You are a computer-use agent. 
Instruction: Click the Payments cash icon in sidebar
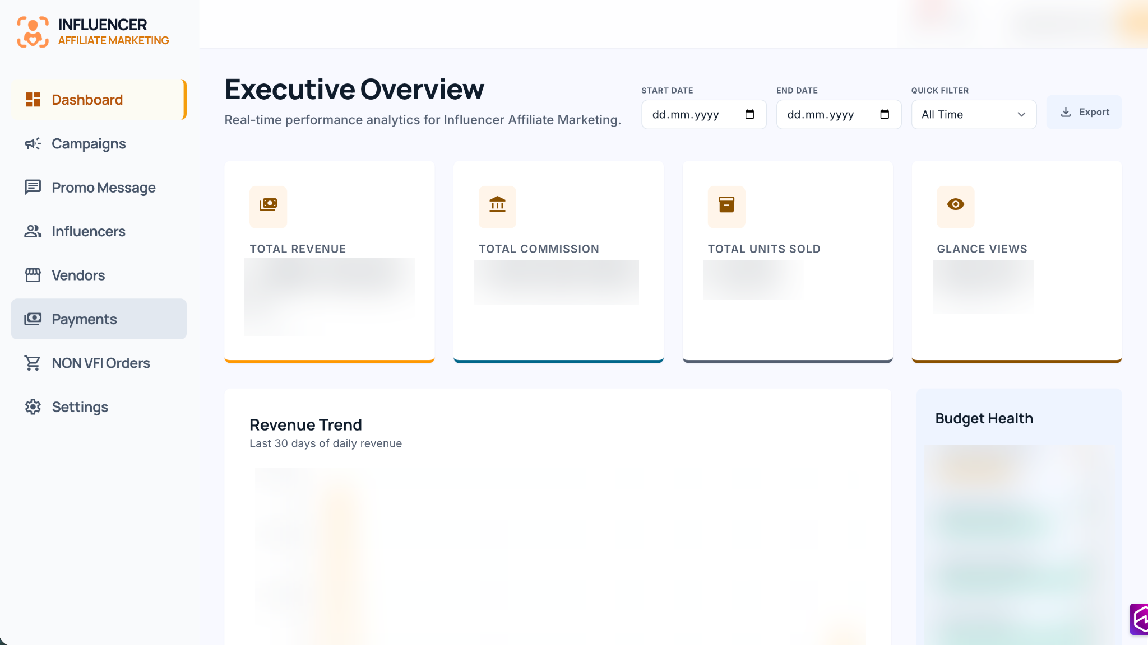click(33, 319)
